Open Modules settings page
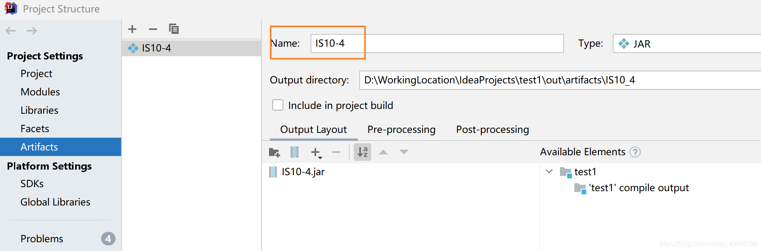The image size is (761, 251). [40, 92]
